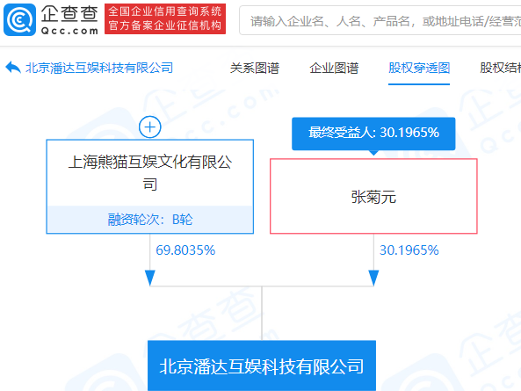
Task: Switch to the 企业图谱 tab
Action: pyautogui.click(x=334, y=69)
